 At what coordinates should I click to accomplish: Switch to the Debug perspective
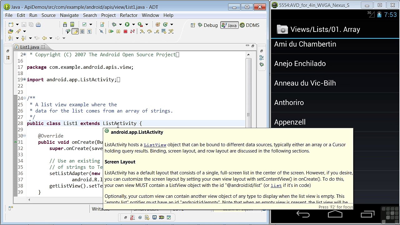207,25
